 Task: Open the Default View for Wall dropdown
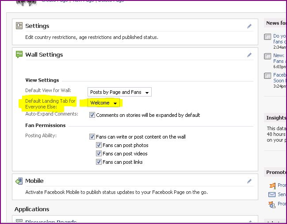pyautogui.click(x=119, y=92)
